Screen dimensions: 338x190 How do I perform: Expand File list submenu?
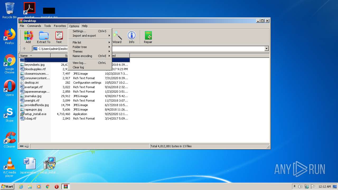tap(90, 42)
